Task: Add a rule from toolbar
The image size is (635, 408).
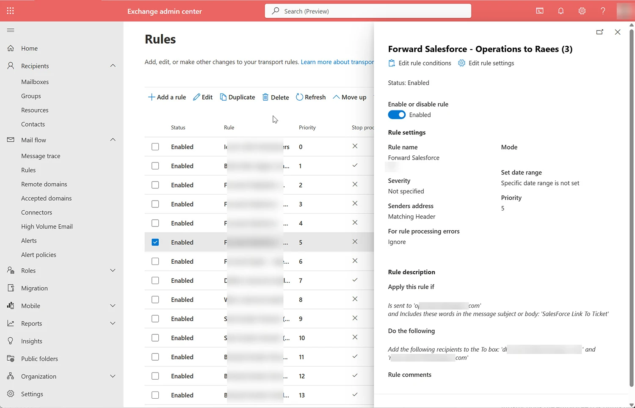Action: click(x=167, y=97)
